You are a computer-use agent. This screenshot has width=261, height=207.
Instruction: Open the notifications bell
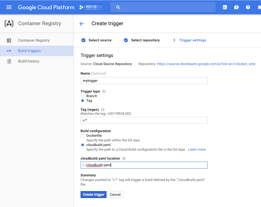(259, 7)
